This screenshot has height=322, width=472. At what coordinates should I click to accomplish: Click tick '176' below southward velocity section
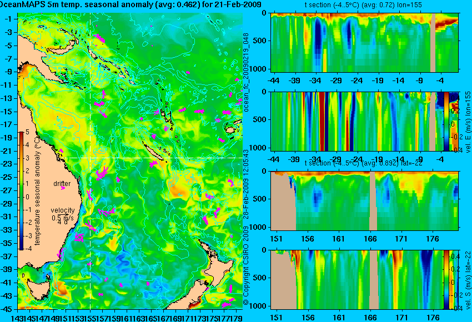tap(433, 318)
